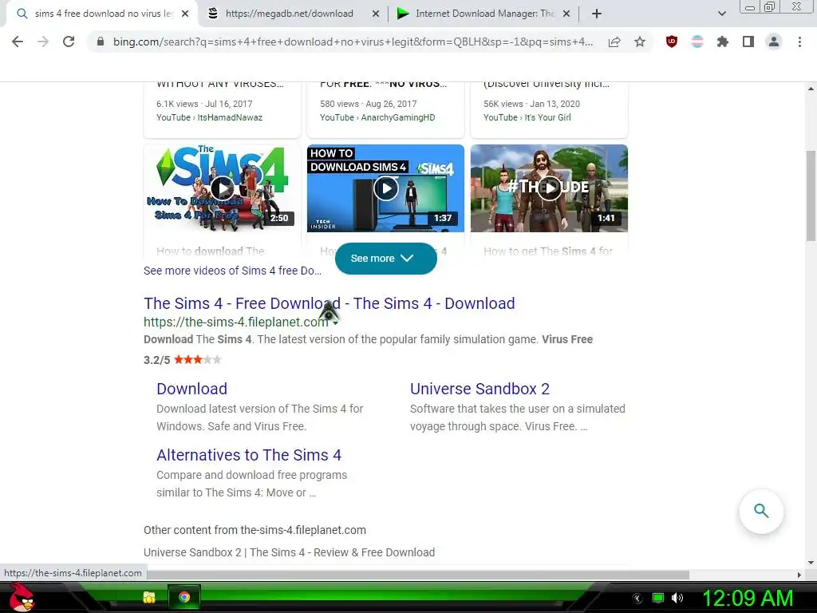817x613 pixels.
Task: Click the scrollbar up arrow
Action: (x=811, y=89)
